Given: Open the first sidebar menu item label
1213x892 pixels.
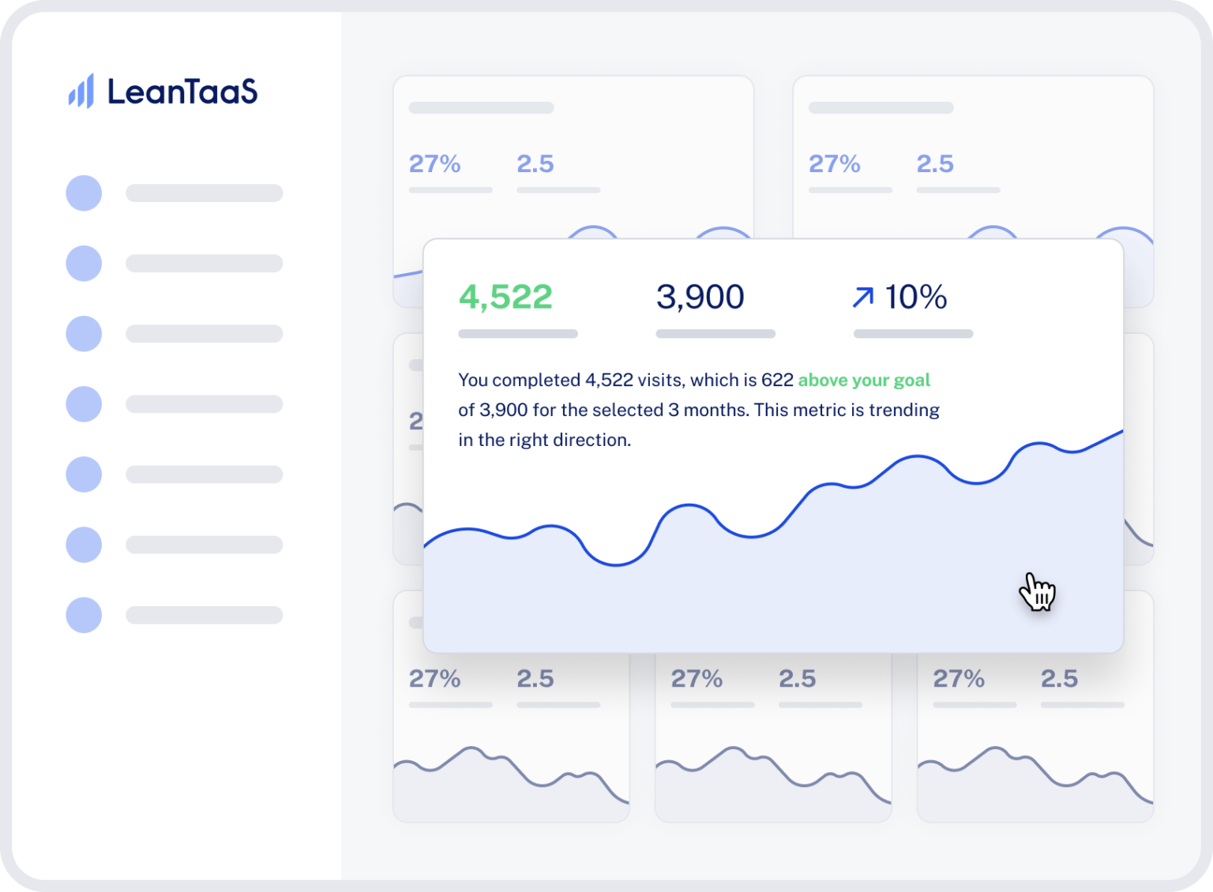Looking at the screenshot, I should 204,193.
